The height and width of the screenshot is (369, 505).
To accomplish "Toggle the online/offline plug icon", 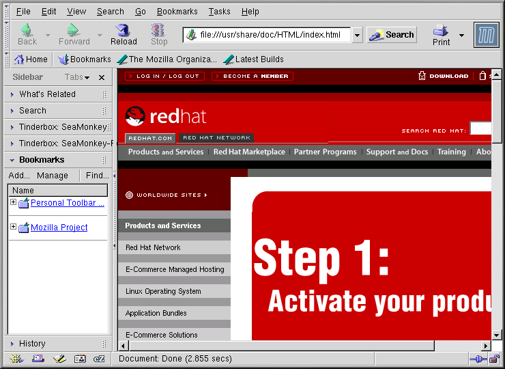I will [477, 359].
